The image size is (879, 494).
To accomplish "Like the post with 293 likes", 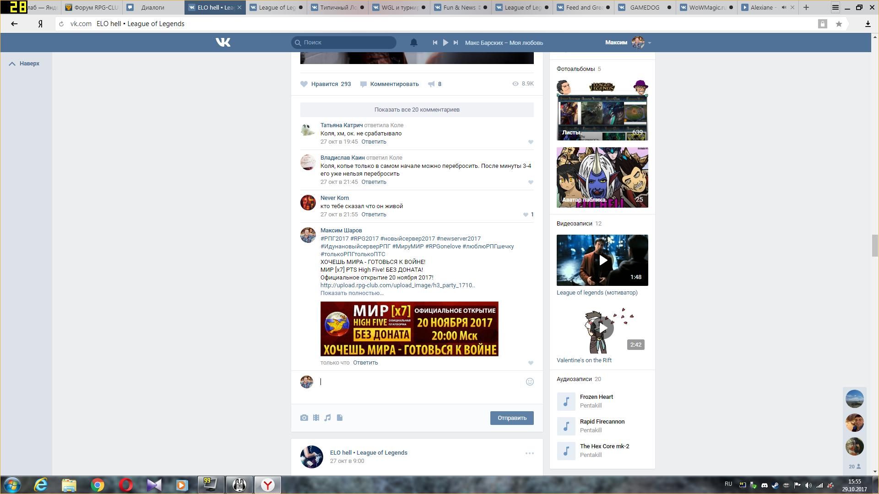I will 326,84.
